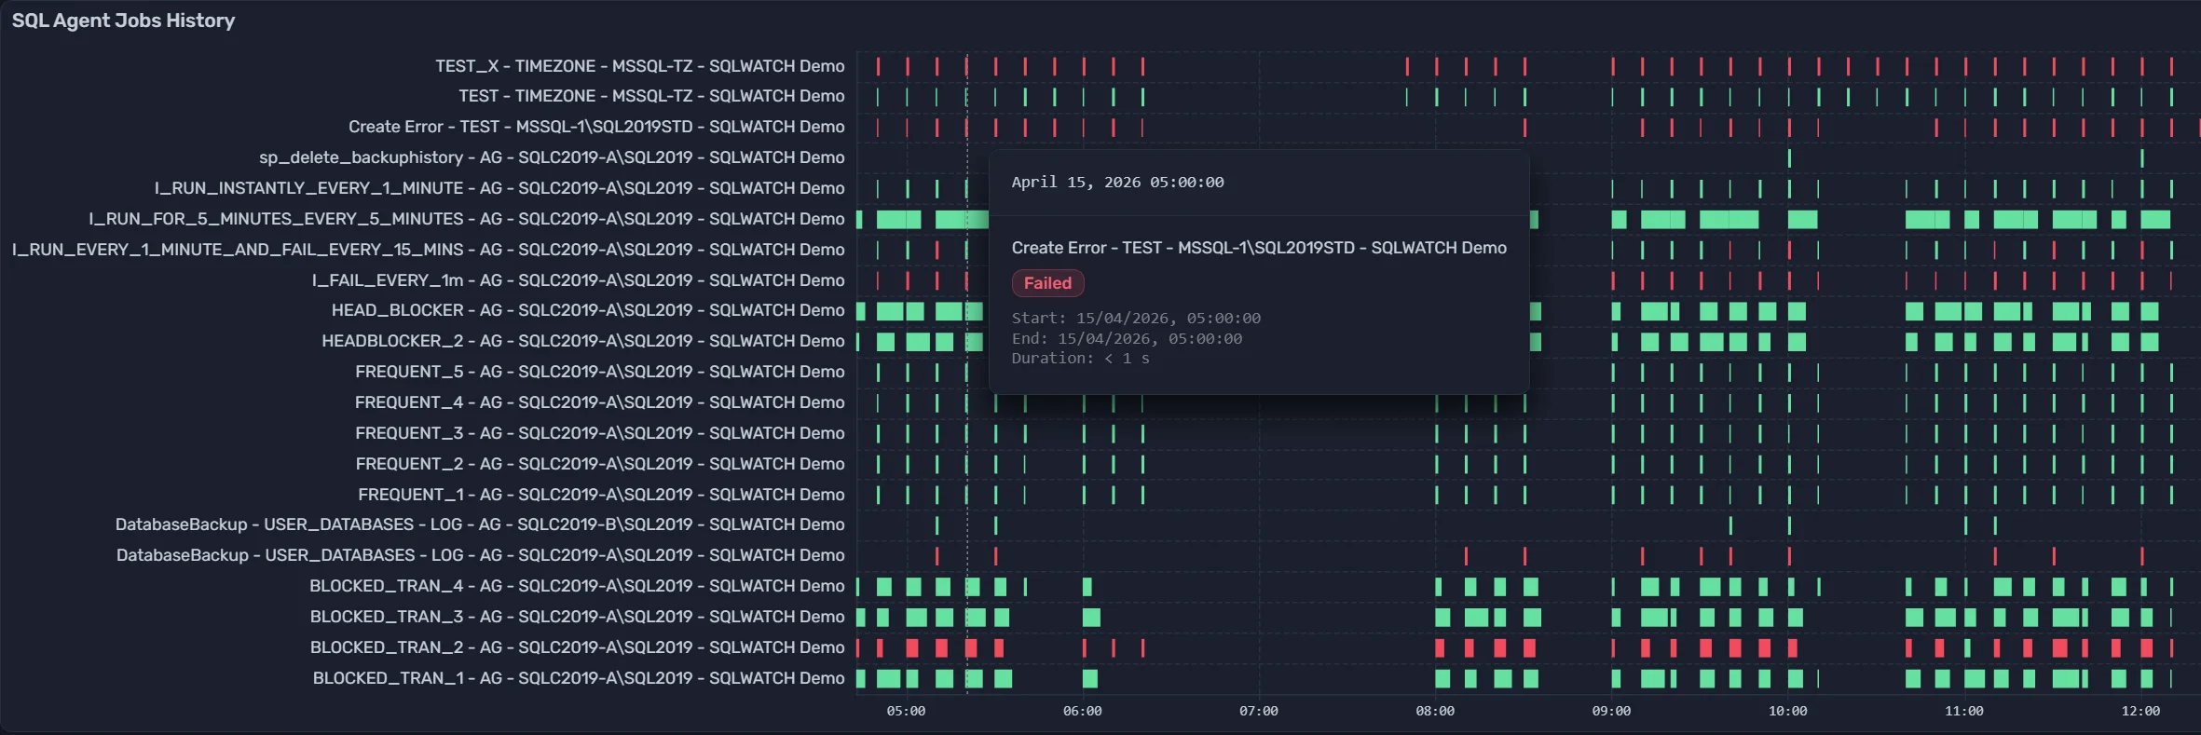Click the 11:00 time axis label
The width and height of the screenshot is (2201, 735).
tap(1963, 711)
